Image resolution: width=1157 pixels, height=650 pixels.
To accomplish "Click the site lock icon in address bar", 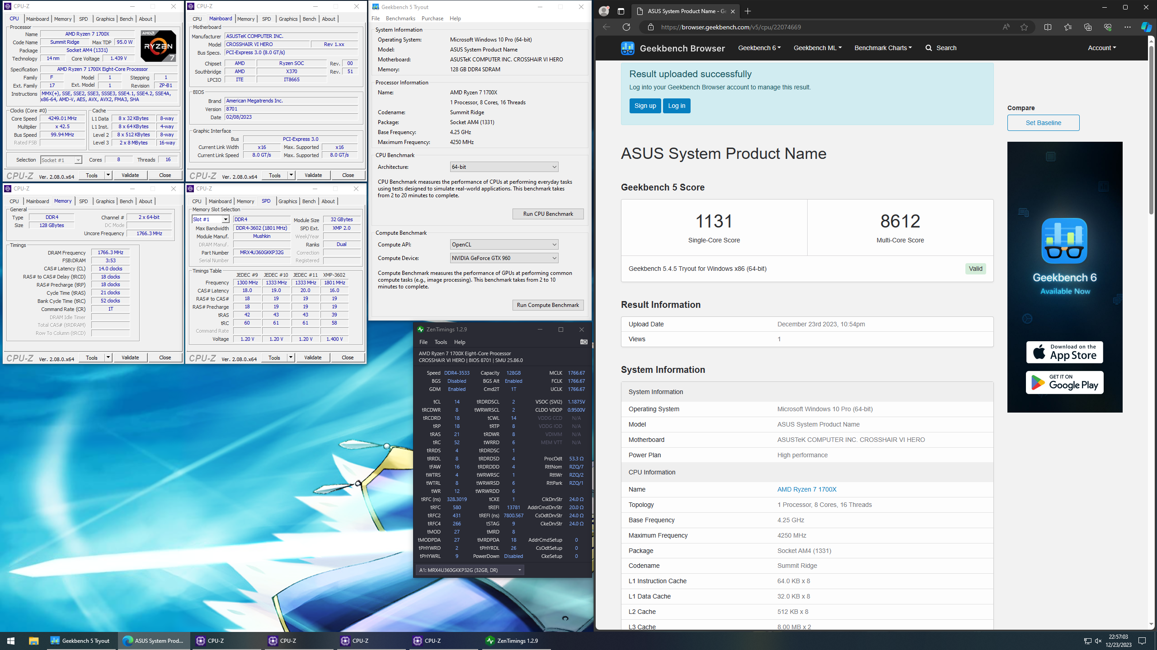I will [x=650, y=27].
